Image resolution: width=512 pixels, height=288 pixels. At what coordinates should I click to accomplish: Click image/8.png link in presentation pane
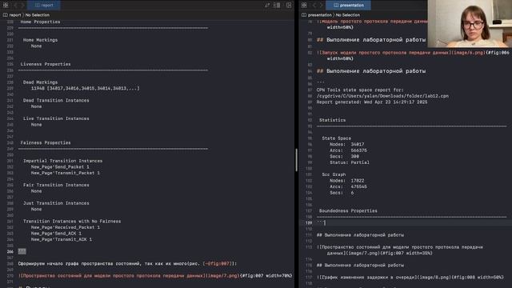434,278
